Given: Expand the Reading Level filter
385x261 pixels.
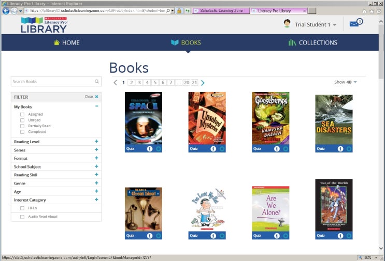Looking at the screenshot, I should coord(96,141).
